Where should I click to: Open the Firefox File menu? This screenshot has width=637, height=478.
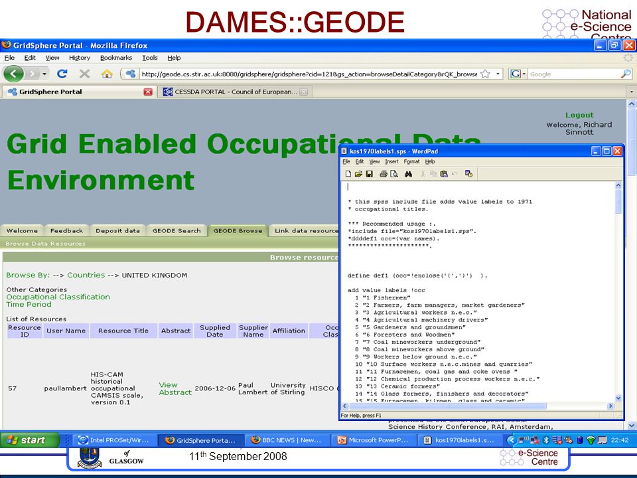[x=9, y=58]
